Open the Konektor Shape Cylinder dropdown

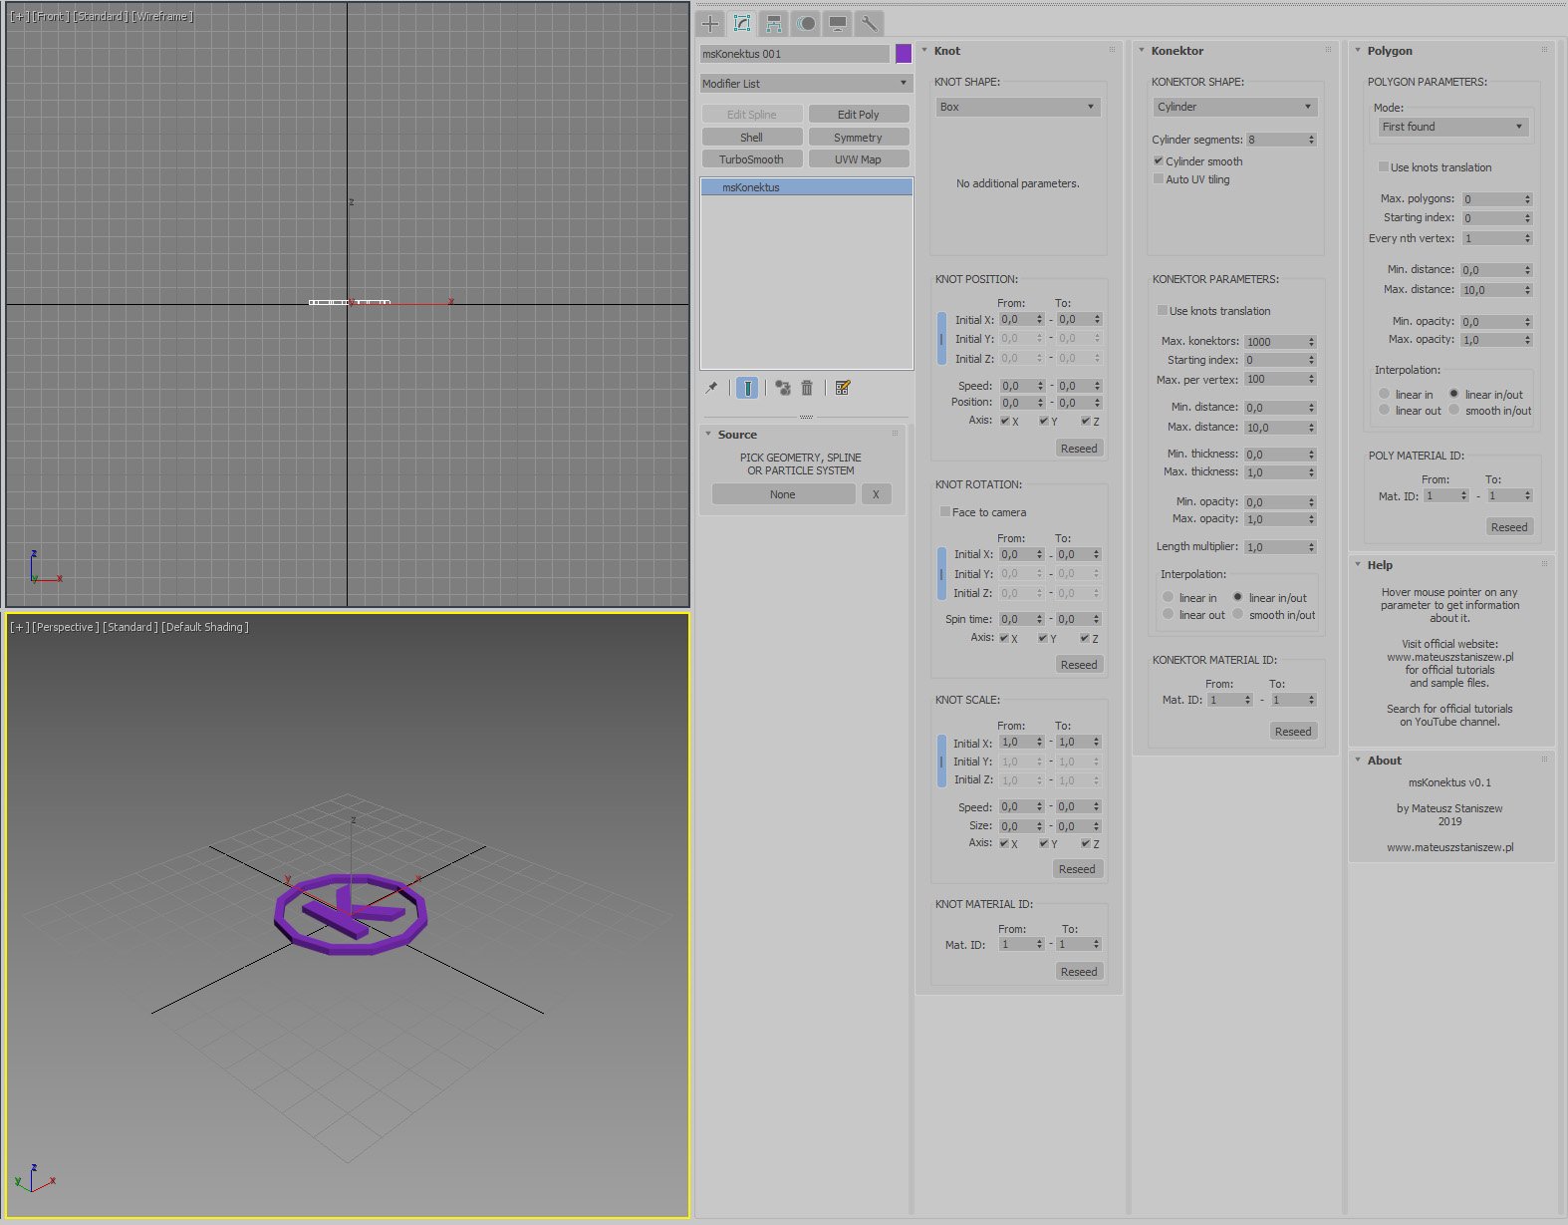(1235, 107)
